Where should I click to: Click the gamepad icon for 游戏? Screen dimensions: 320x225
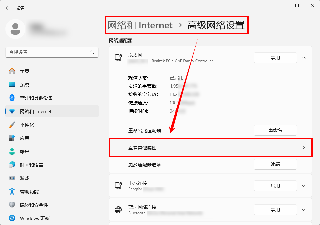[12, 178]
